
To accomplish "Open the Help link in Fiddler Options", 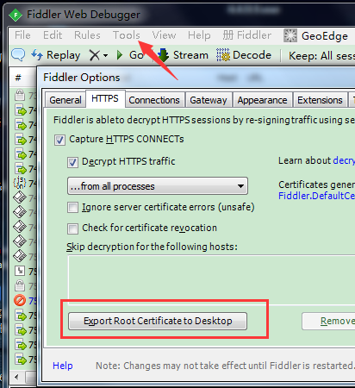I will click(63, 366).
